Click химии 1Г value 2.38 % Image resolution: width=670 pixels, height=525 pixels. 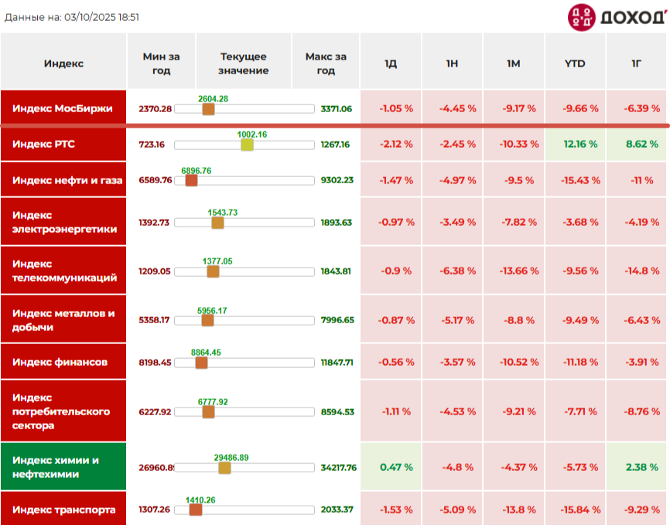[x=642, y=467]
